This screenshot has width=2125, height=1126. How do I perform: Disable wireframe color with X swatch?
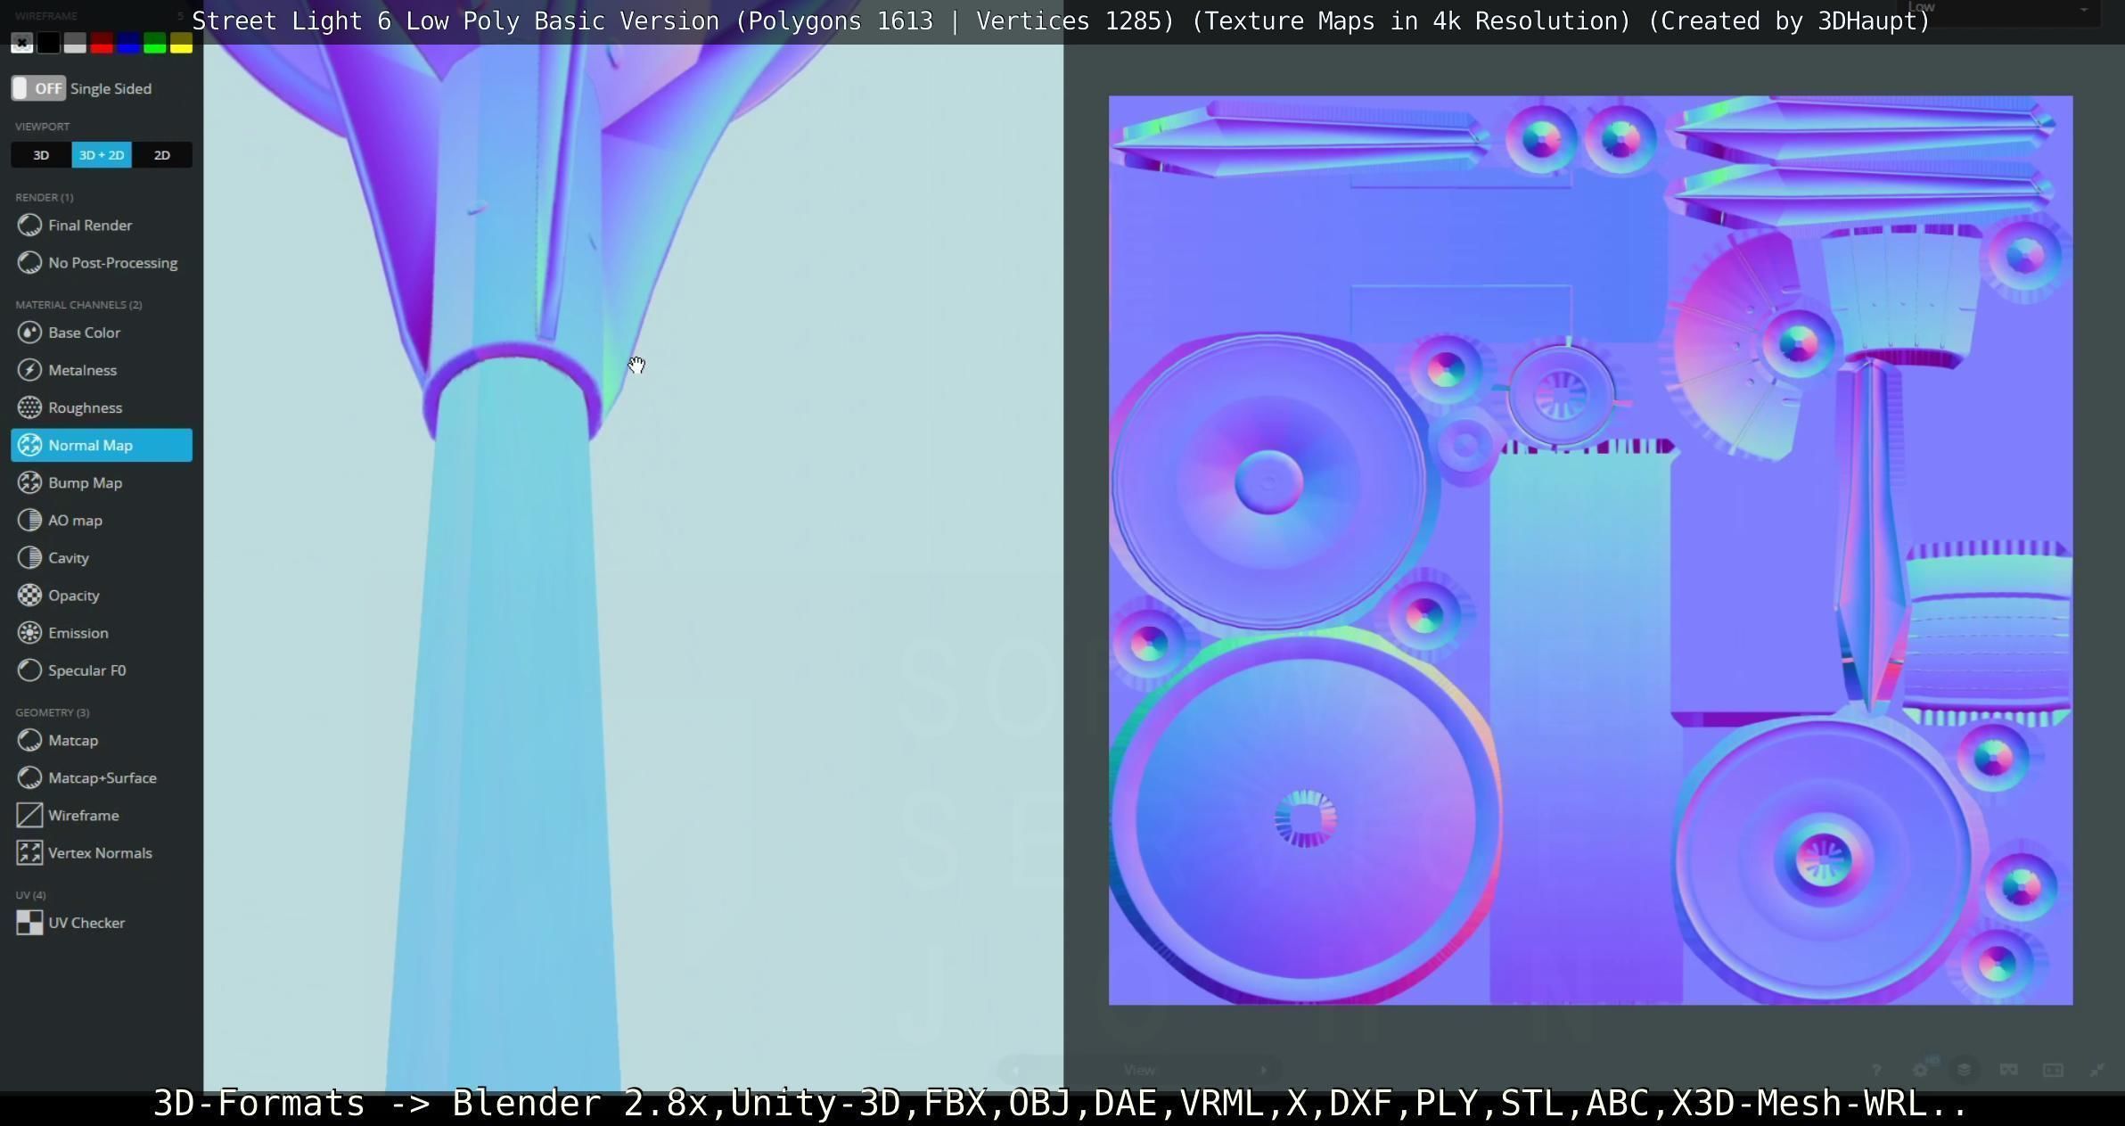22,43
